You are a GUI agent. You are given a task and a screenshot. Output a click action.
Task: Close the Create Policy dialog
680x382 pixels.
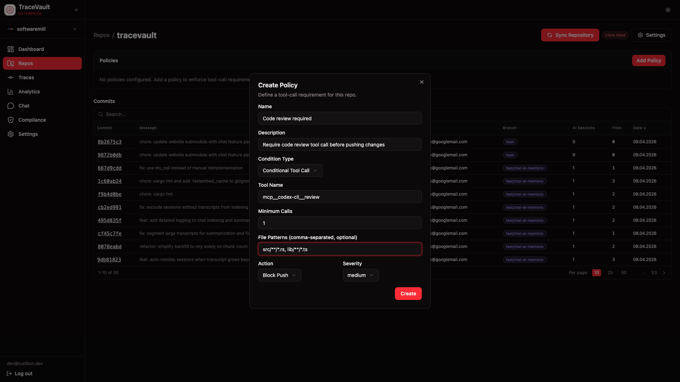pyautogui.click(x=421, y=82)
